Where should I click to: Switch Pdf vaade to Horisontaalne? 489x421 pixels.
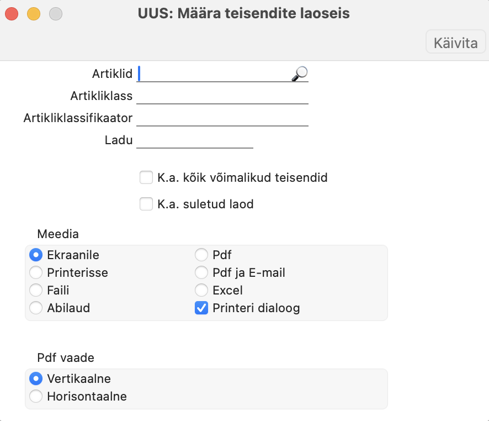point(36,396)
